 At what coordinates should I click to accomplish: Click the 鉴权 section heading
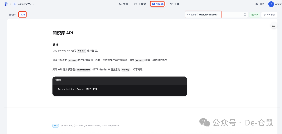click(55, 45)
